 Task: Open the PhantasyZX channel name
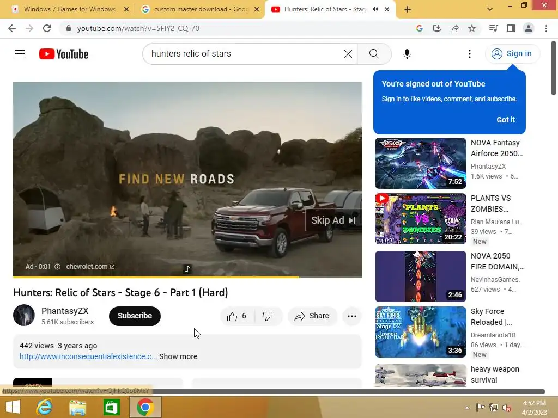pos(65,311)
